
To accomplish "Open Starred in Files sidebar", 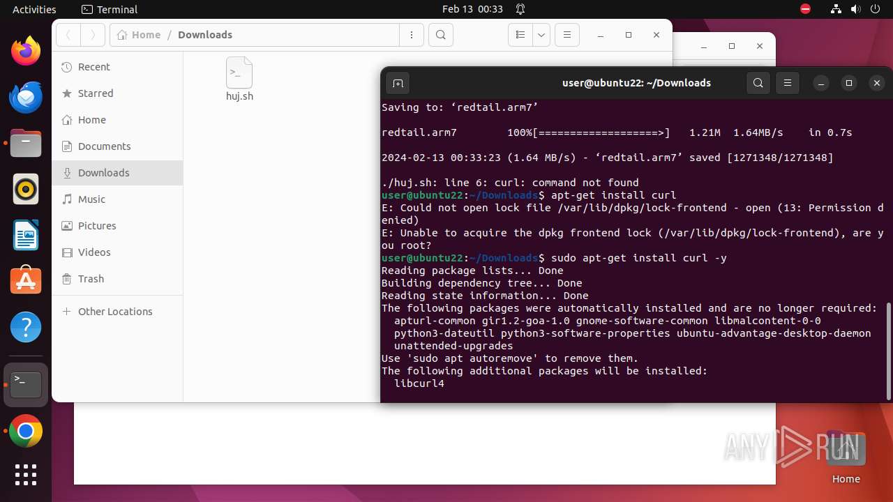I will coord(117,93).
